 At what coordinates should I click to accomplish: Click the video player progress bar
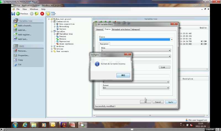106,129
